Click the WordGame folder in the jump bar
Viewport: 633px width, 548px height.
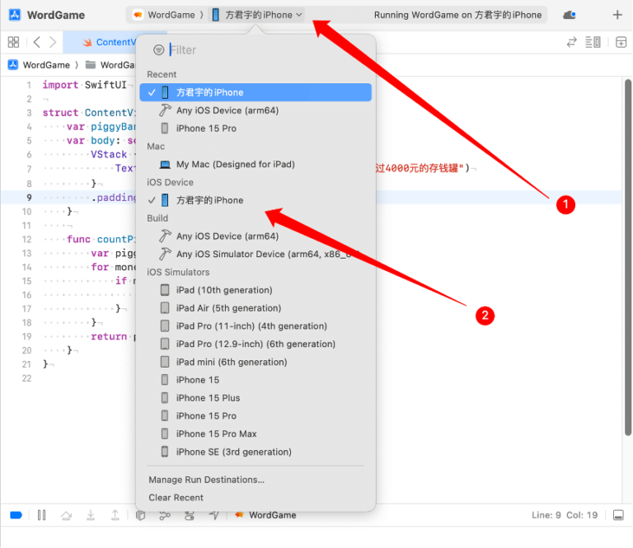[110, 65]
